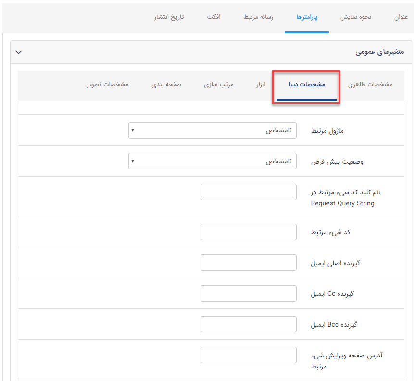414x381 pixels.
Task: Open the وضعیت پیش فرض dropdown
Action: coord(212,161)
